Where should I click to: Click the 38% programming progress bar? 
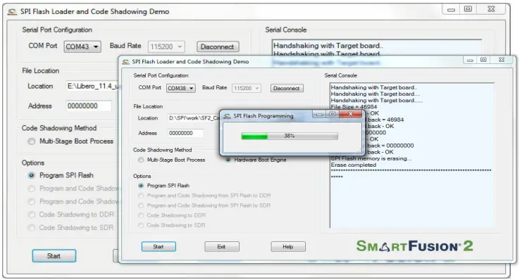coord(290,136)
